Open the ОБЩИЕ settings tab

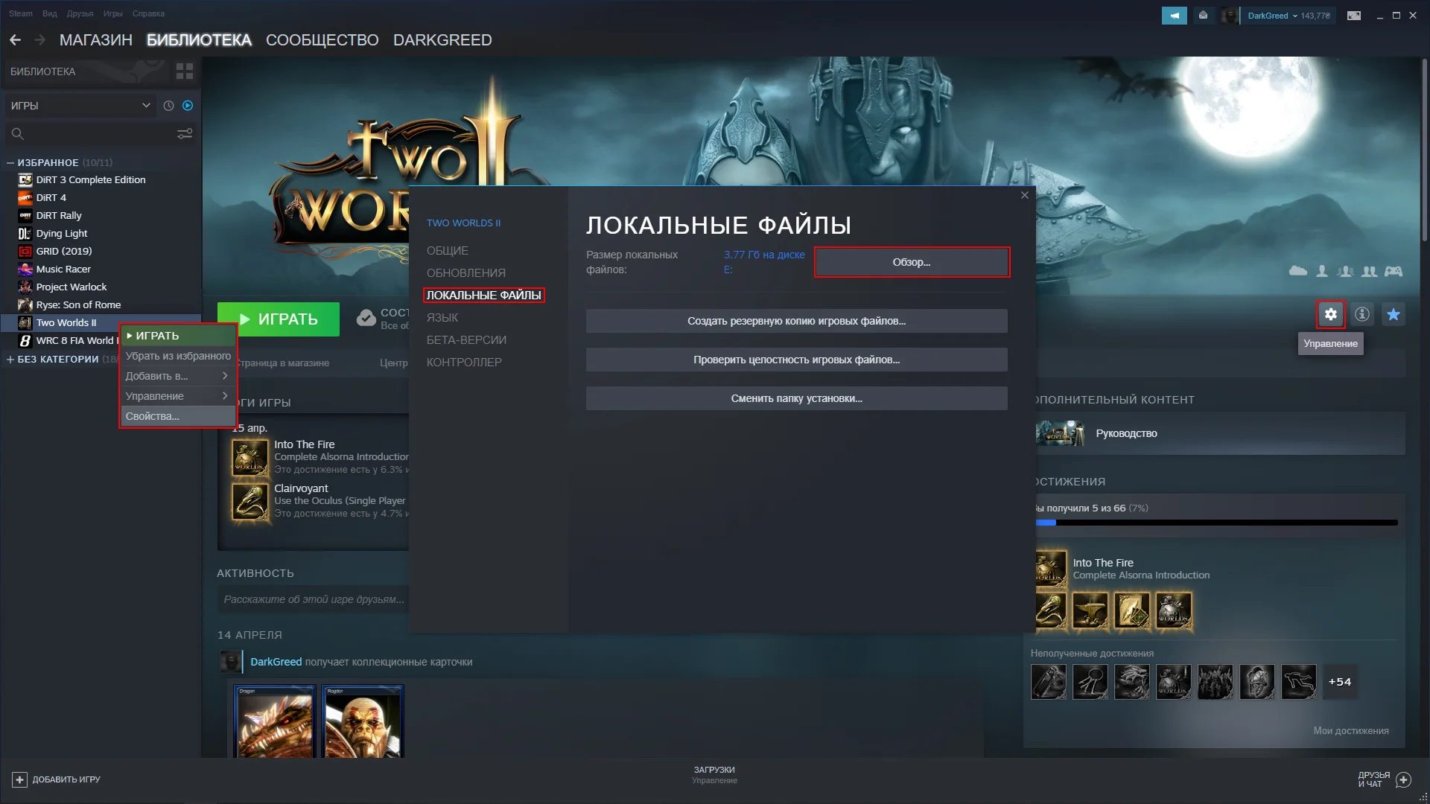447,251
